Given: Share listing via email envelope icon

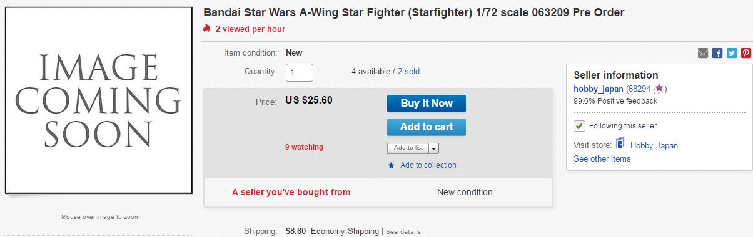Looking at the screenshot, I should (x=703, y=54).
